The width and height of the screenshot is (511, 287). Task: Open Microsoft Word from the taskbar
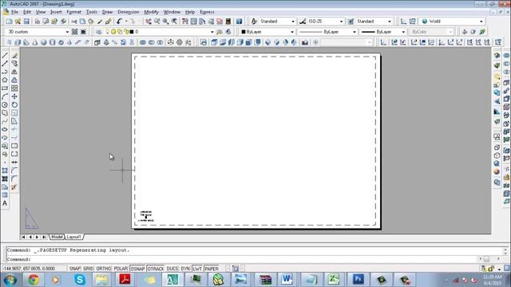click(x=287, y=280)
